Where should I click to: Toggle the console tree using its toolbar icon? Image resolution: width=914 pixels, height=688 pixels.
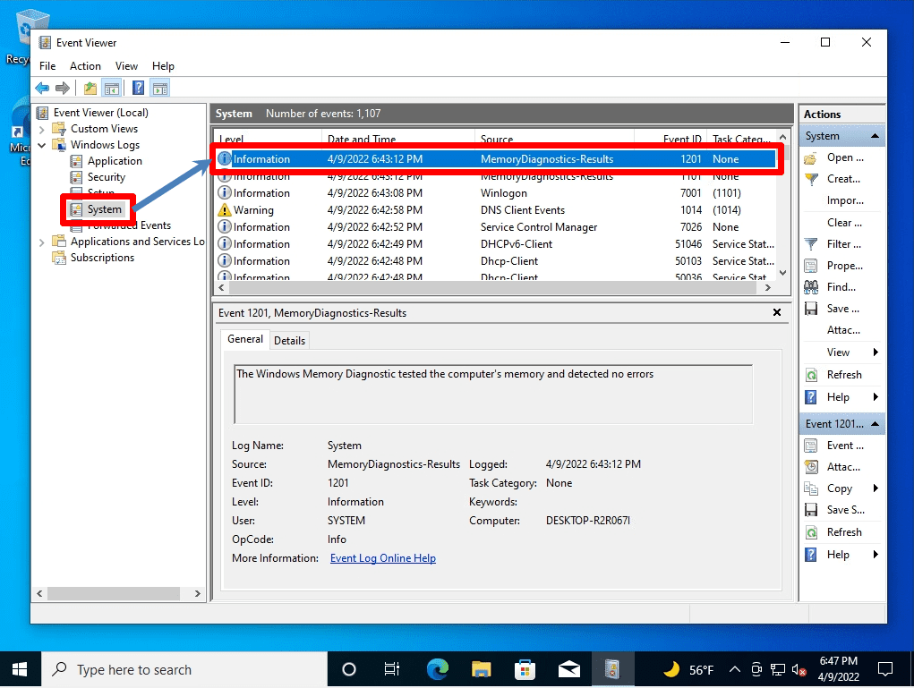click(x=110, y=87)
